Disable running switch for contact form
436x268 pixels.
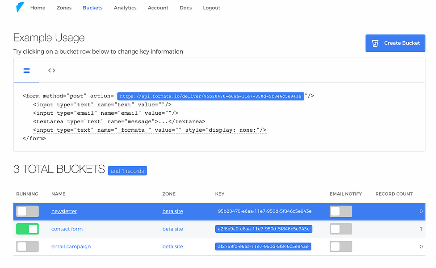pyautogui.click(x=27, y=229)
